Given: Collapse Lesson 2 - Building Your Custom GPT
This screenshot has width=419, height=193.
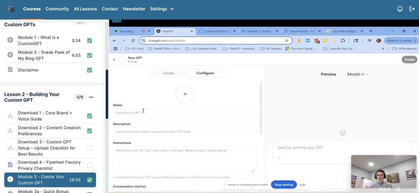Looking at the screenshot, I should point(91,97).
